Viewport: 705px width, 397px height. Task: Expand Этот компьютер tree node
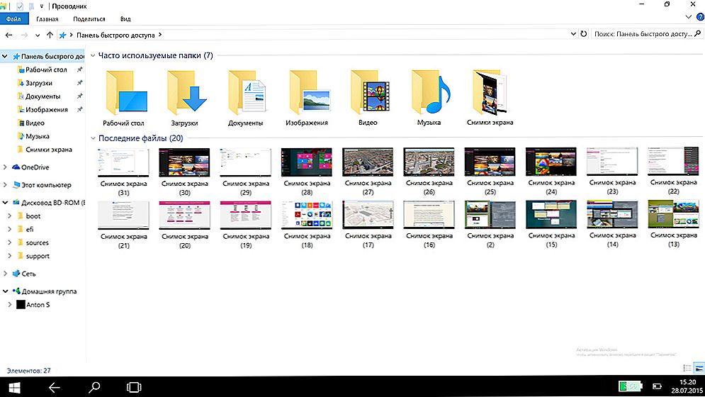point(5,184)
